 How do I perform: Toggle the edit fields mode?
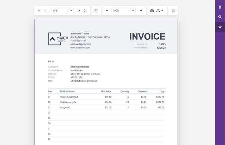[96, 11]
